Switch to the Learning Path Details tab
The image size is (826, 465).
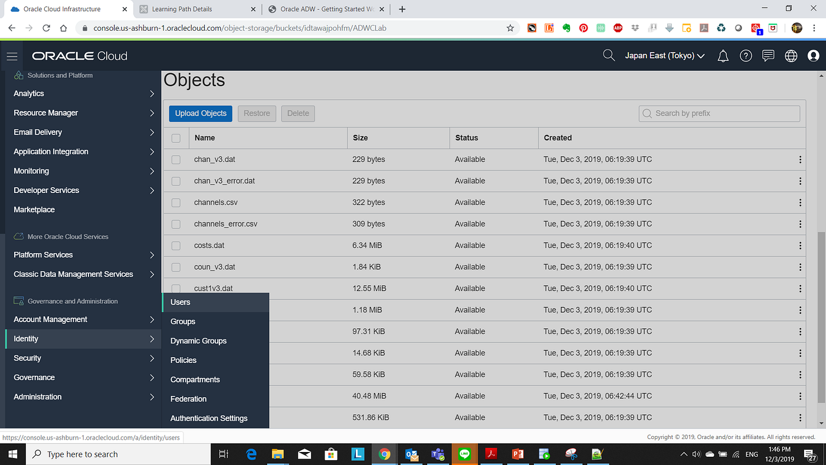point(198,9)
